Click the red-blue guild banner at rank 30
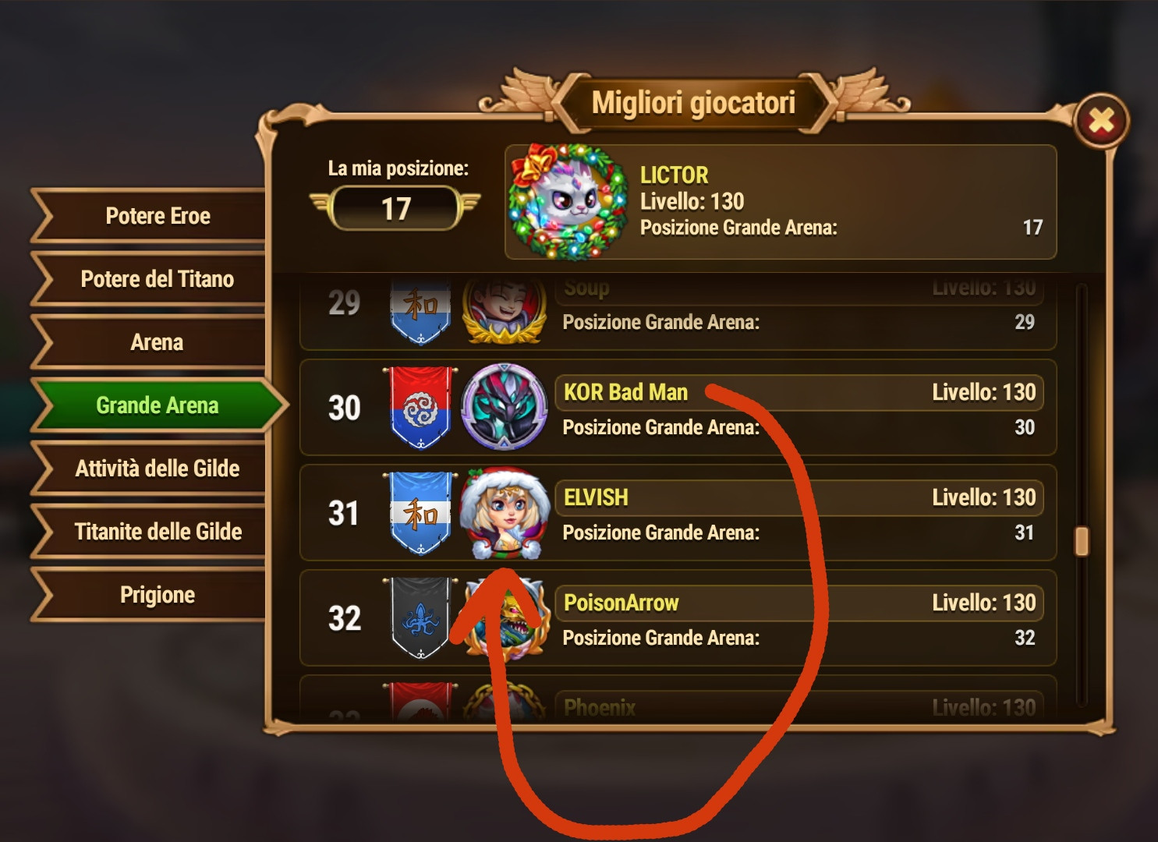The image size is (1158, 842). (420, 407)
